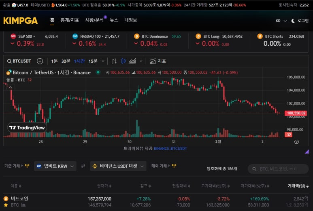Click the TradingView logo badge

(x=27, y=128)
